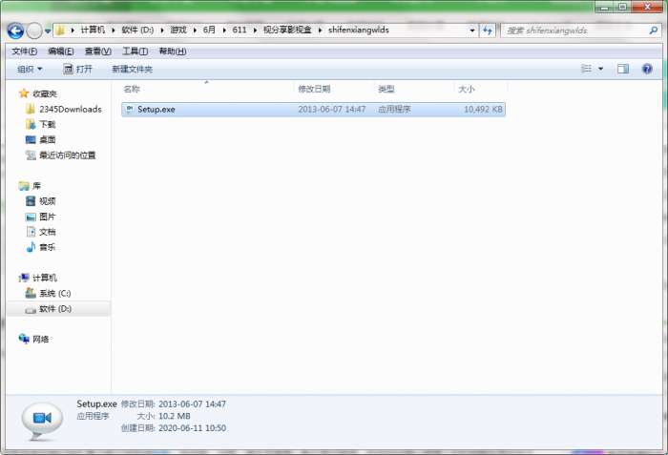Open 软件 (D:) drive in navigation pane
This screenshot has width=668, height=455.
55,308
